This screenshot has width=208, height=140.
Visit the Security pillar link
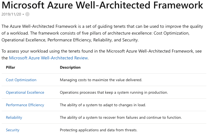point(13,130)
